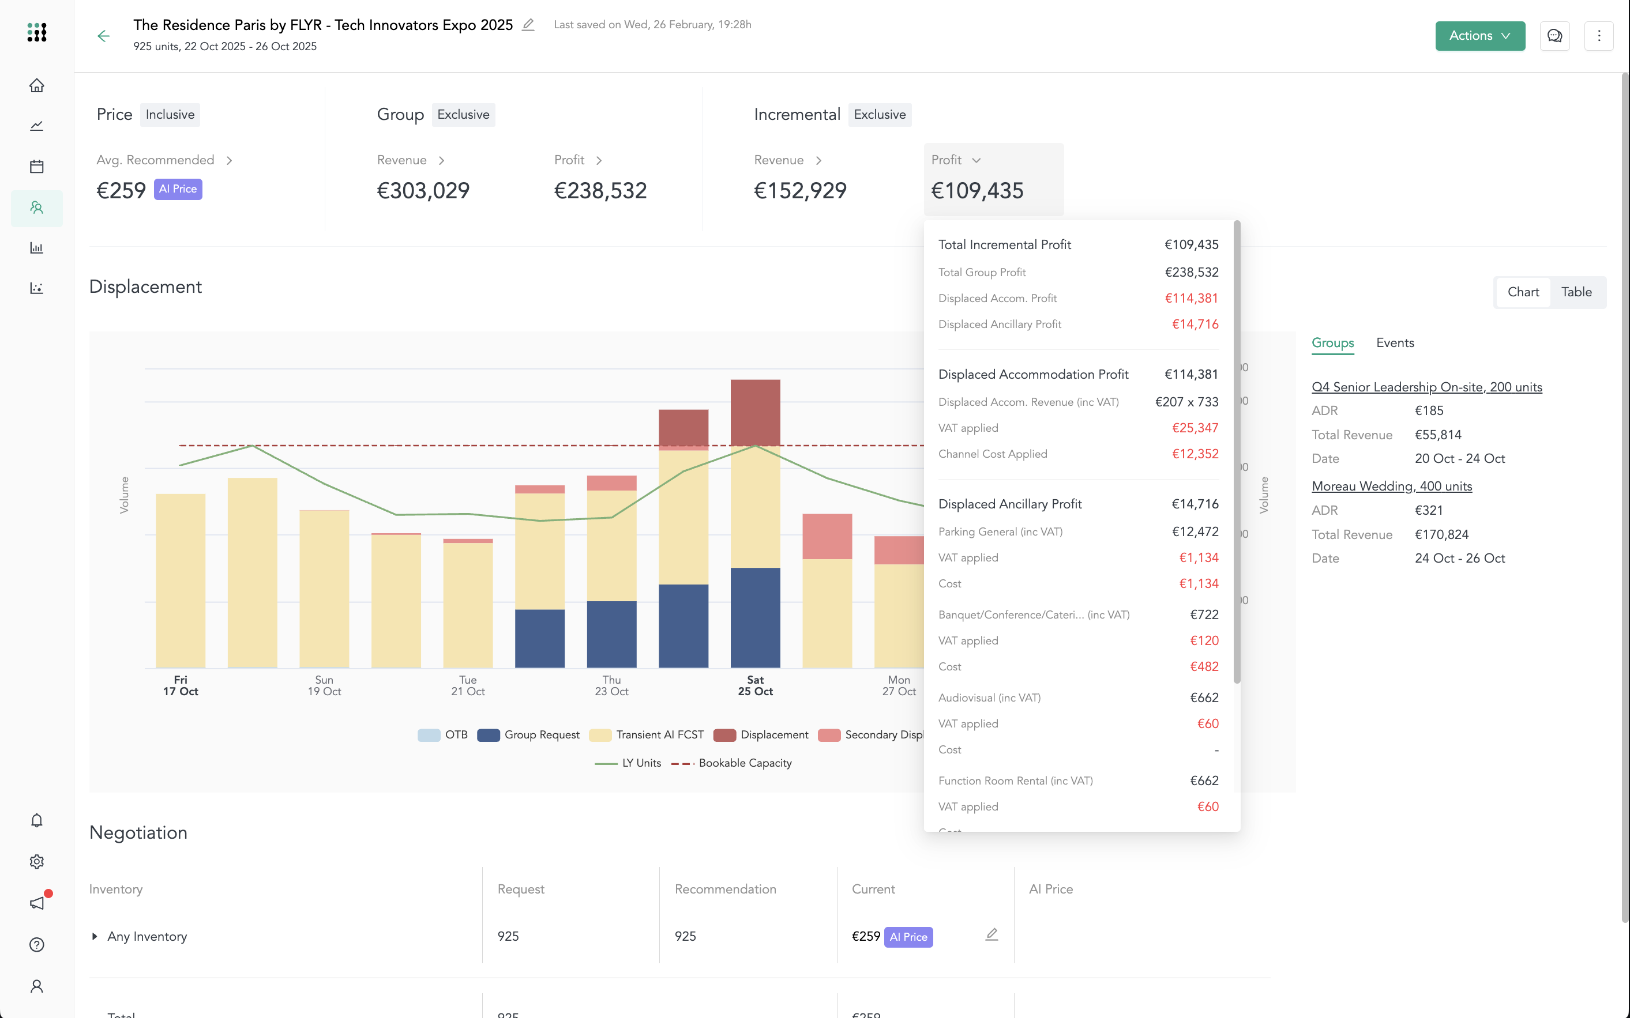Open the settings gear in sidebar
The width and height of the screenshot is (1630, 1018).
click(36, 862)
